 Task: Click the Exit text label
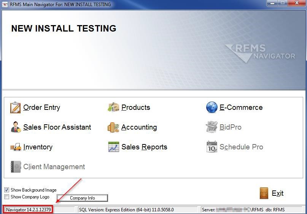(x=278, y=193)
